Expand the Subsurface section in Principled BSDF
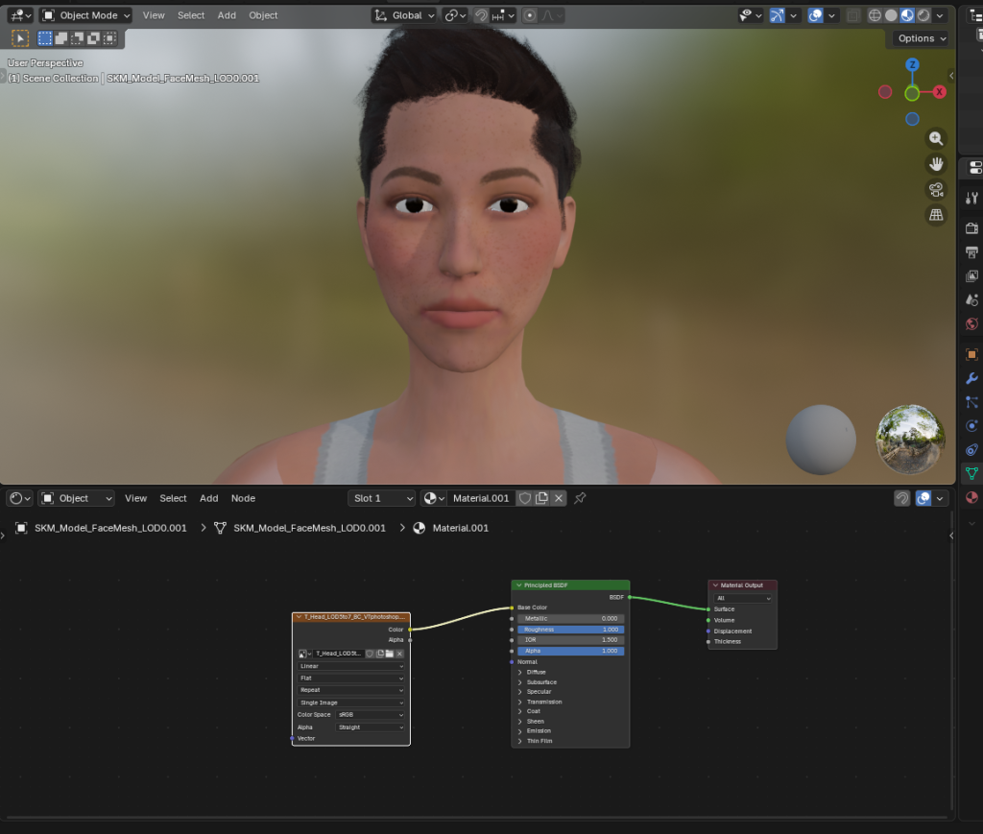This screenshot has width=983, height=834. 541,682
